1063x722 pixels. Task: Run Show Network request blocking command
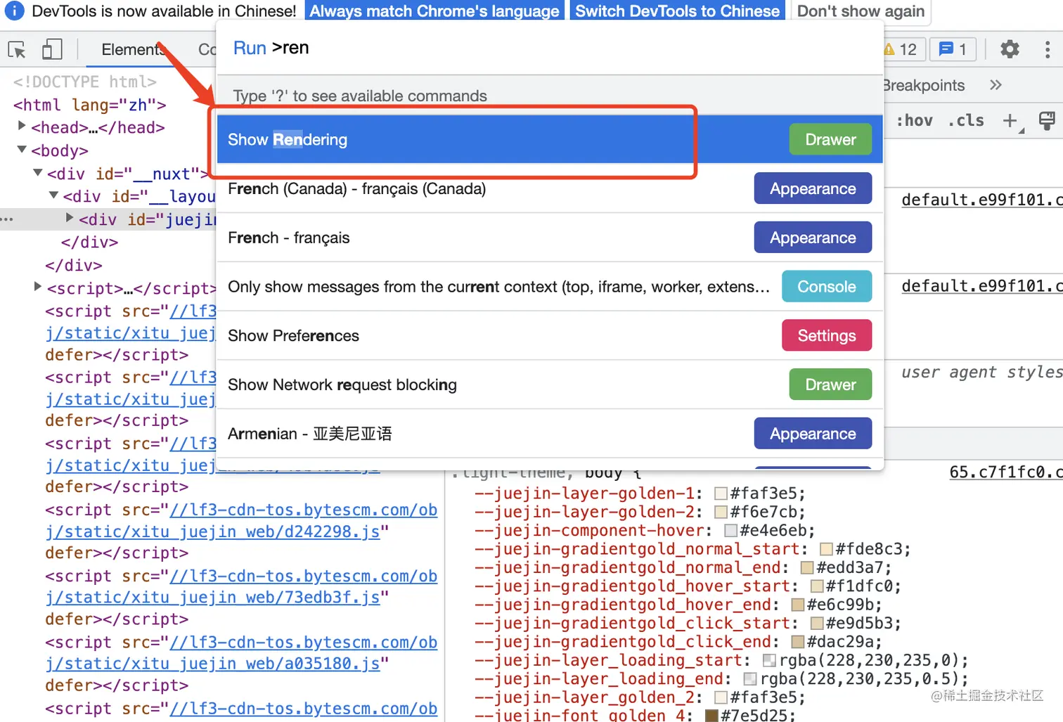550,385
